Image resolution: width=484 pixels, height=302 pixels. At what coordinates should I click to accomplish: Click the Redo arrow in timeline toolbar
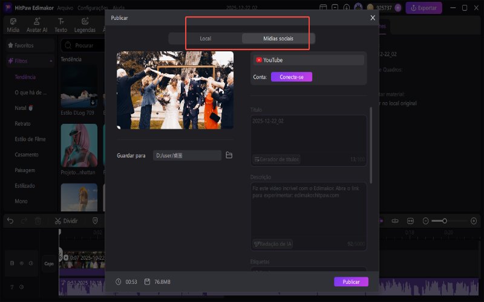pos(24,220)
